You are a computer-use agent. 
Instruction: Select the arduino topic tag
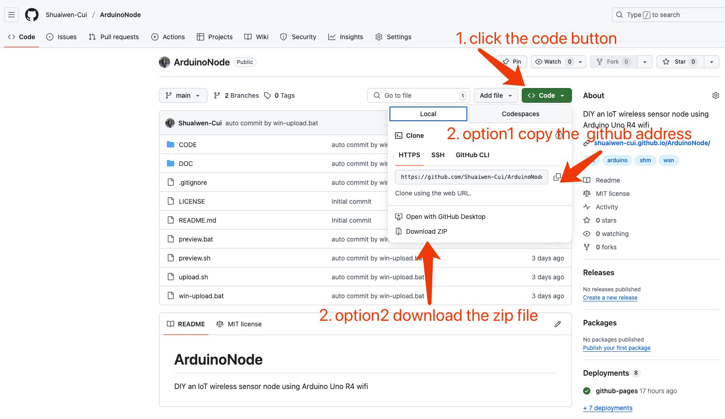point(617,160)
